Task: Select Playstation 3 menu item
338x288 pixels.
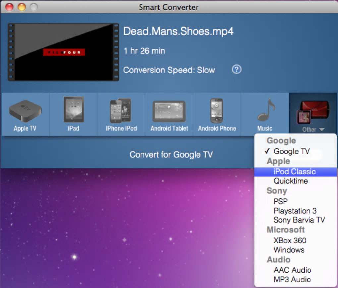Action: 296,211
